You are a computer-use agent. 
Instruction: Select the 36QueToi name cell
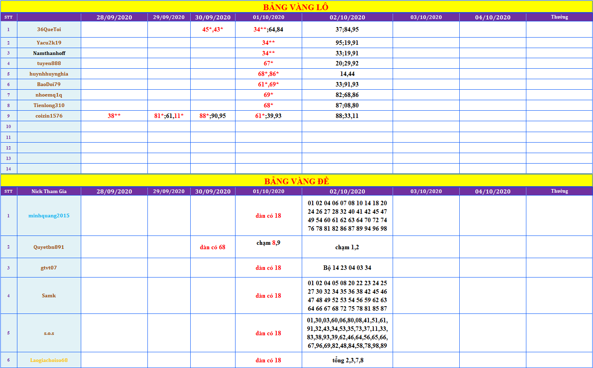tap(49, 29)
